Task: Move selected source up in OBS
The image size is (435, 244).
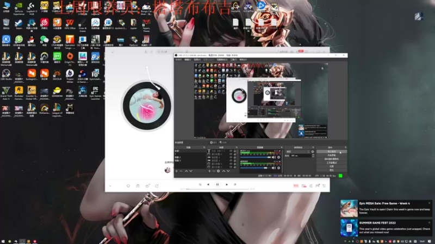Action: pyautogui.click(x=224, y=171)
